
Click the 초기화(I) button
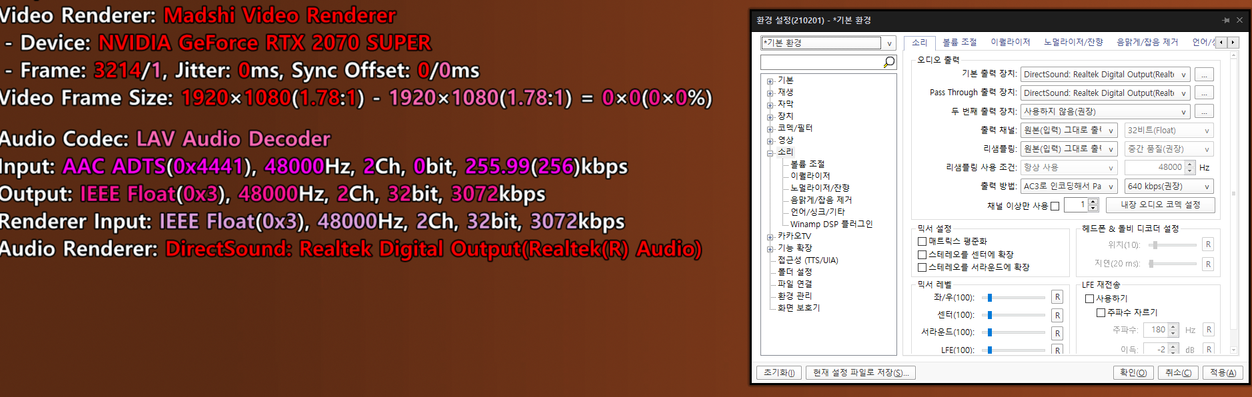(779, 372)
